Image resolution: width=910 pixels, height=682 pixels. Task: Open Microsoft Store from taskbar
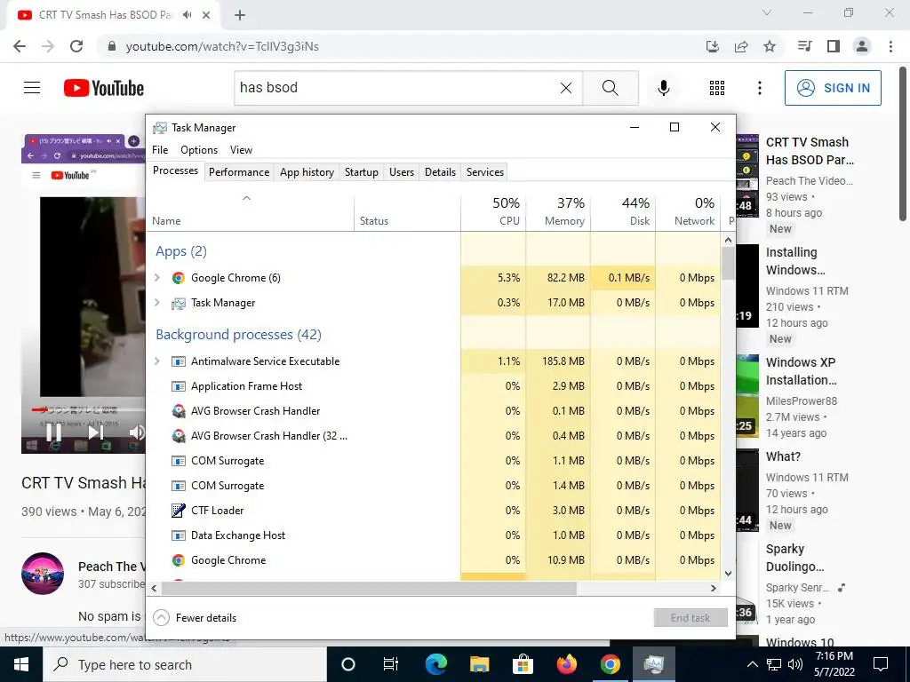[523, 664]
